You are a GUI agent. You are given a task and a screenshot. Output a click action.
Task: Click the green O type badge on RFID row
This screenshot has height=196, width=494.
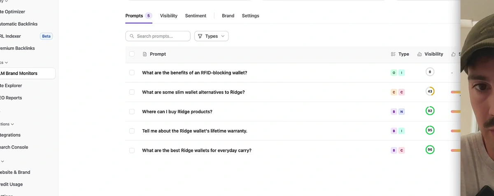pyautogui.click(x=394, y=72)
